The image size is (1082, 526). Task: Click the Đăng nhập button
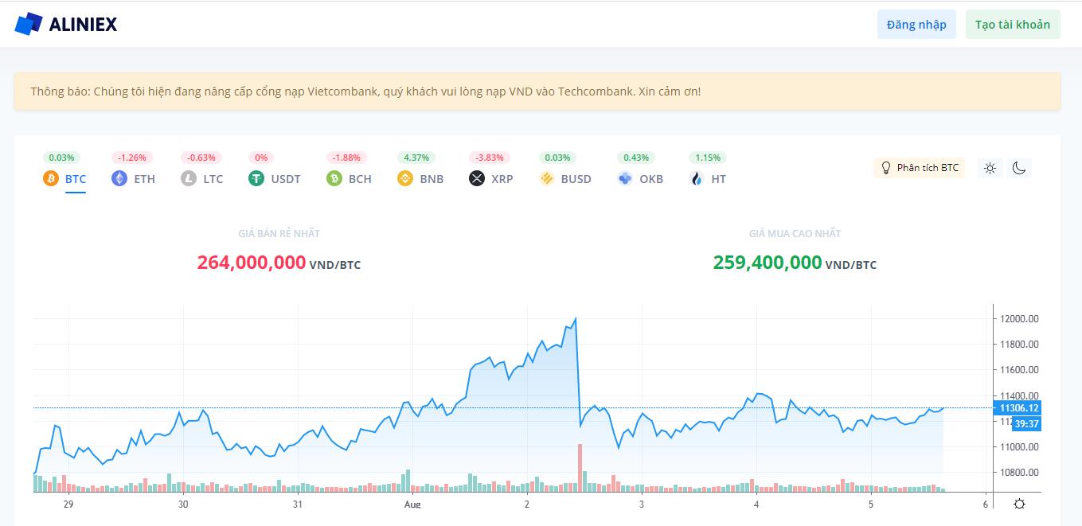coord(916,25)
